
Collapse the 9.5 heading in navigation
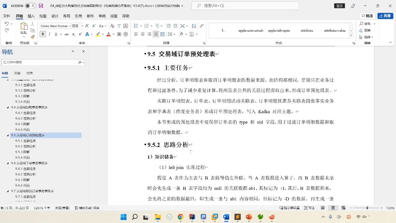click(x=7, y=135)
